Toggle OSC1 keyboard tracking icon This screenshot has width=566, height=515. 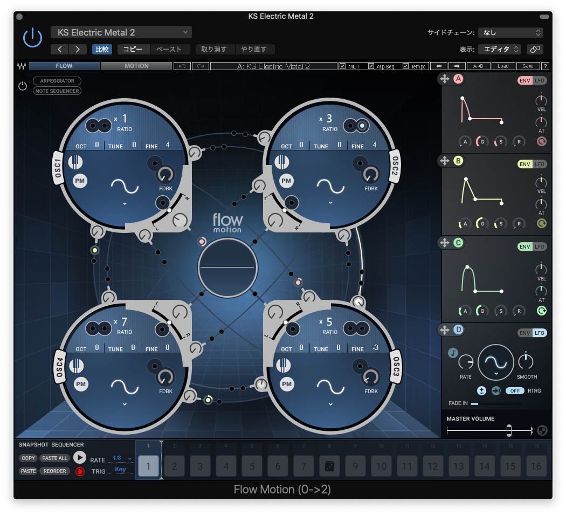(x=75, y=162)
